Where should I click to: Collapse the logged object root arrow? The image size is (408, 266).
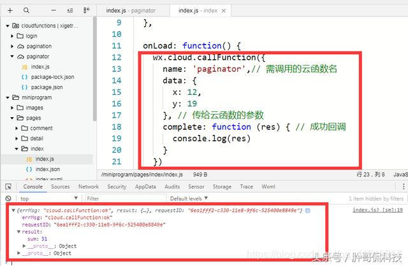(13, 210)
